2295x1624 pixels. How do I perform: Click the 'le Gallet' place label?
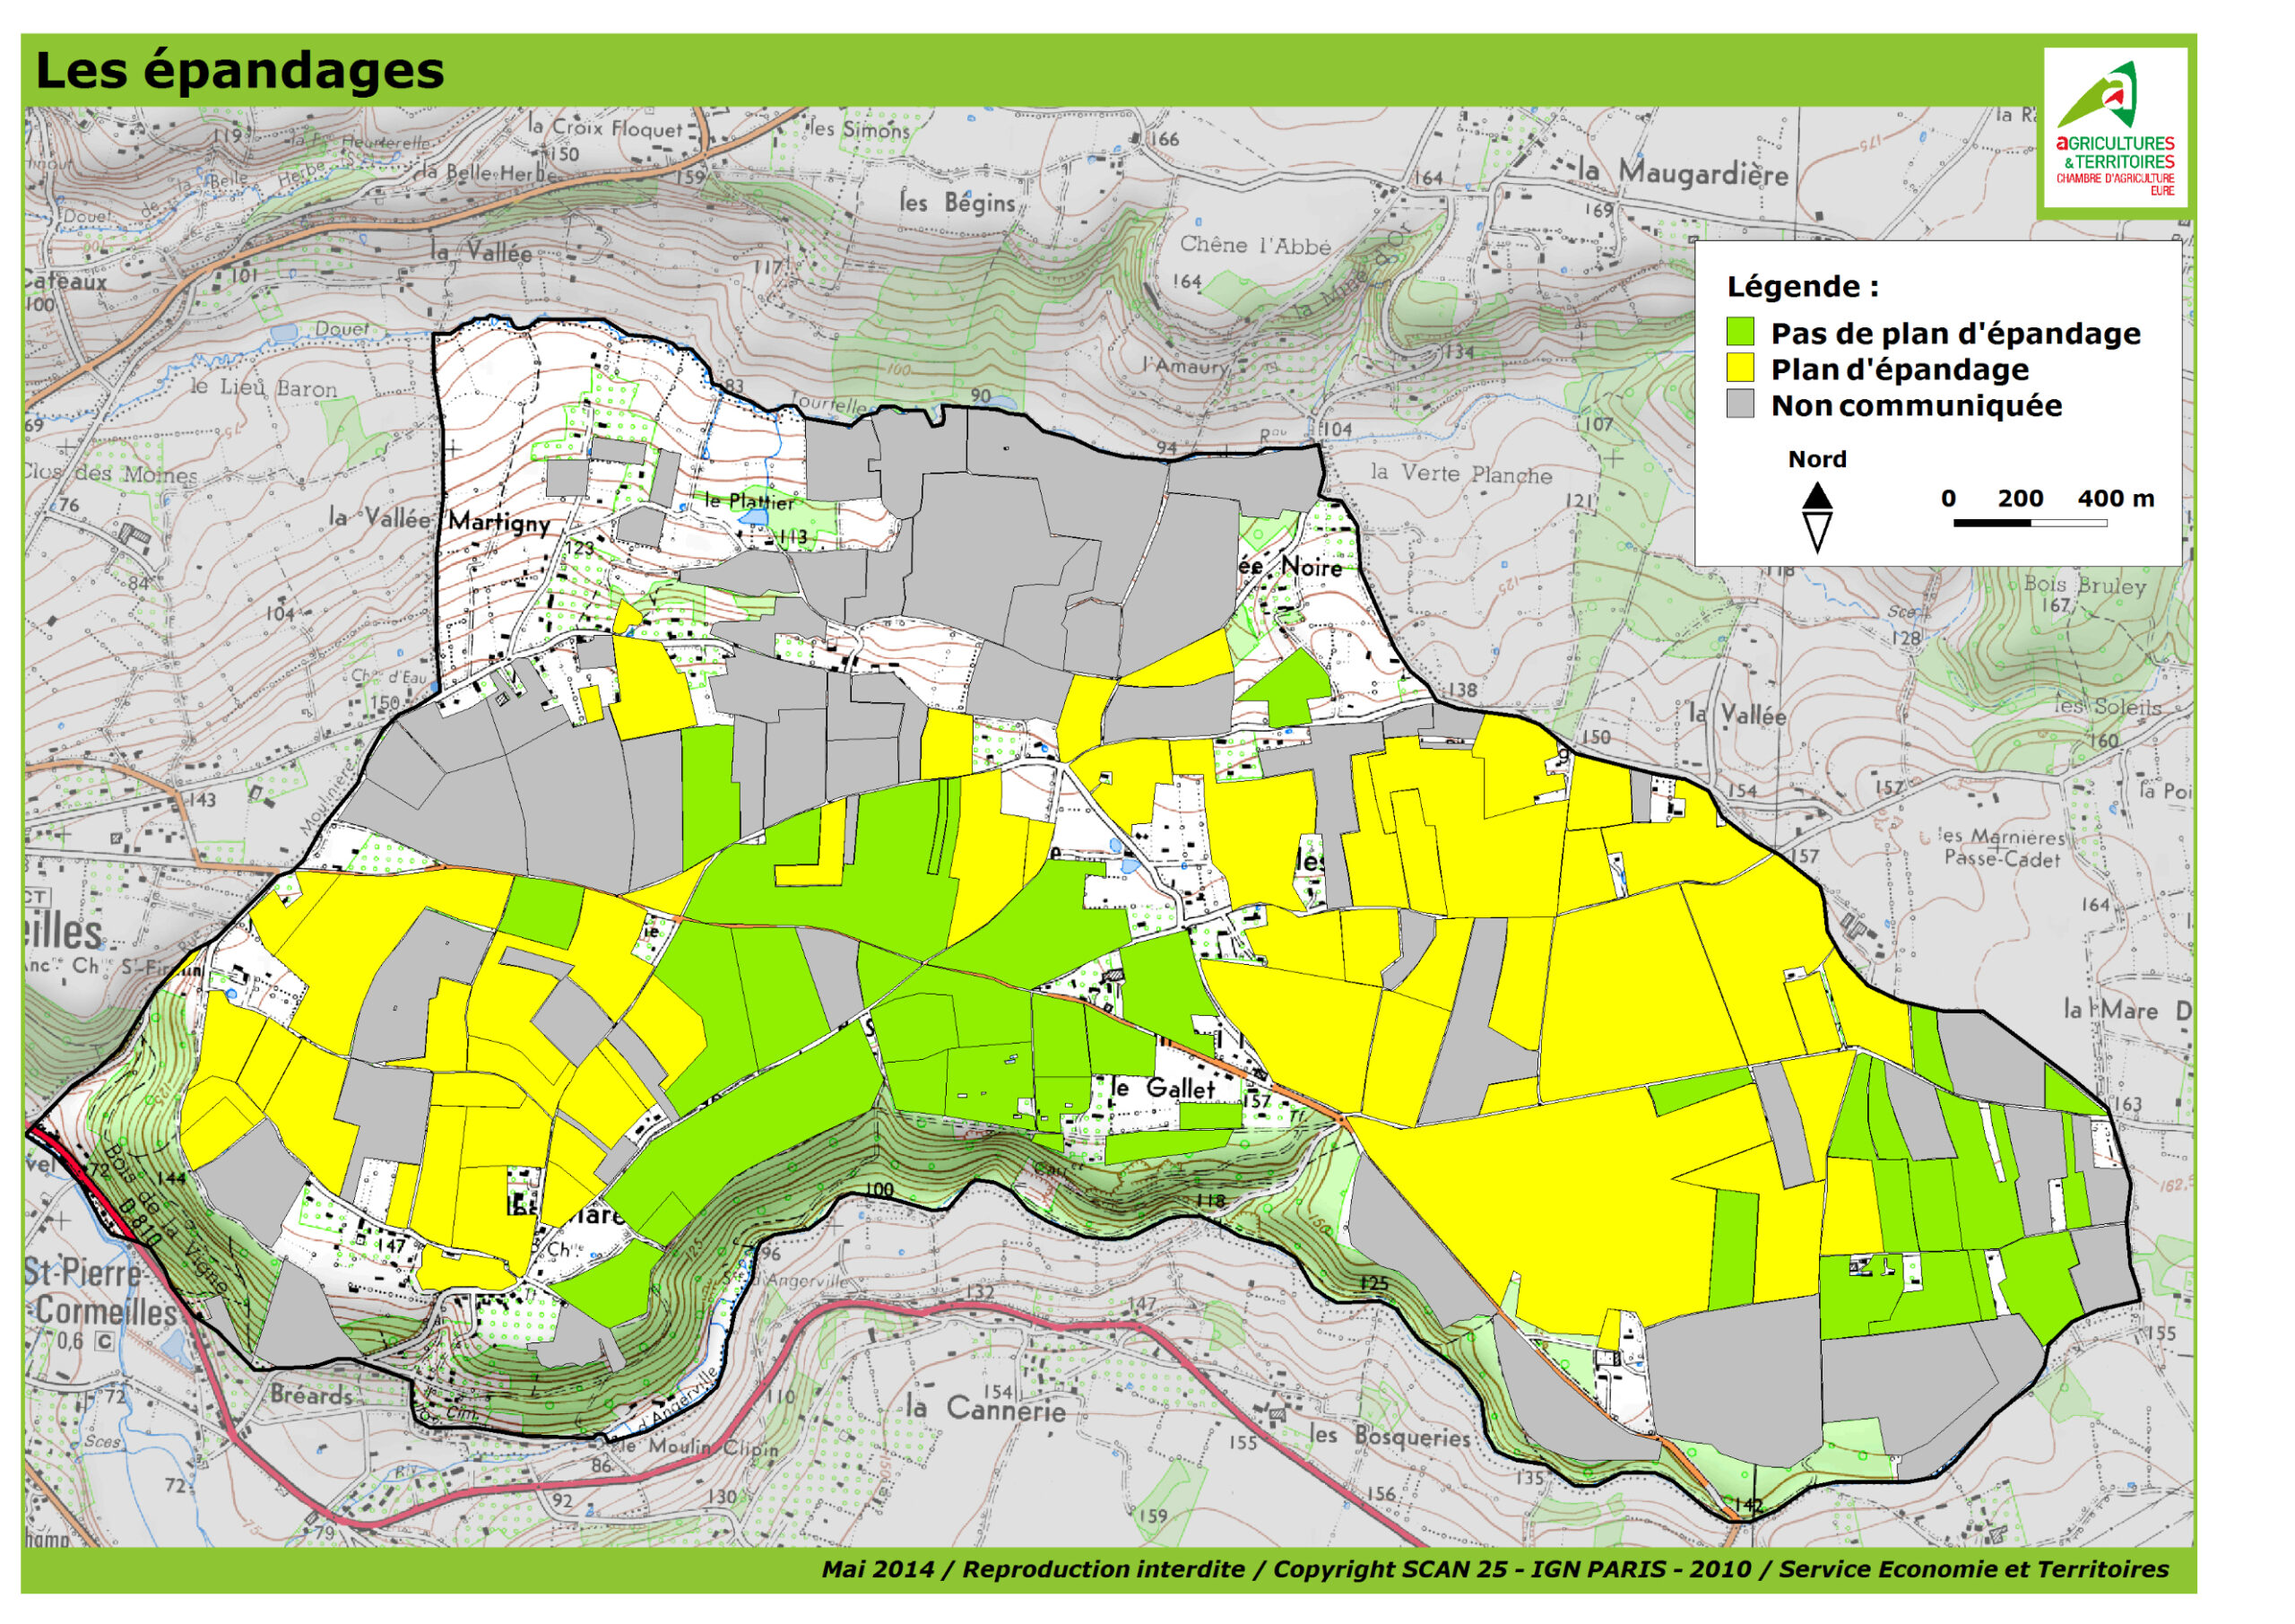1164,1088
